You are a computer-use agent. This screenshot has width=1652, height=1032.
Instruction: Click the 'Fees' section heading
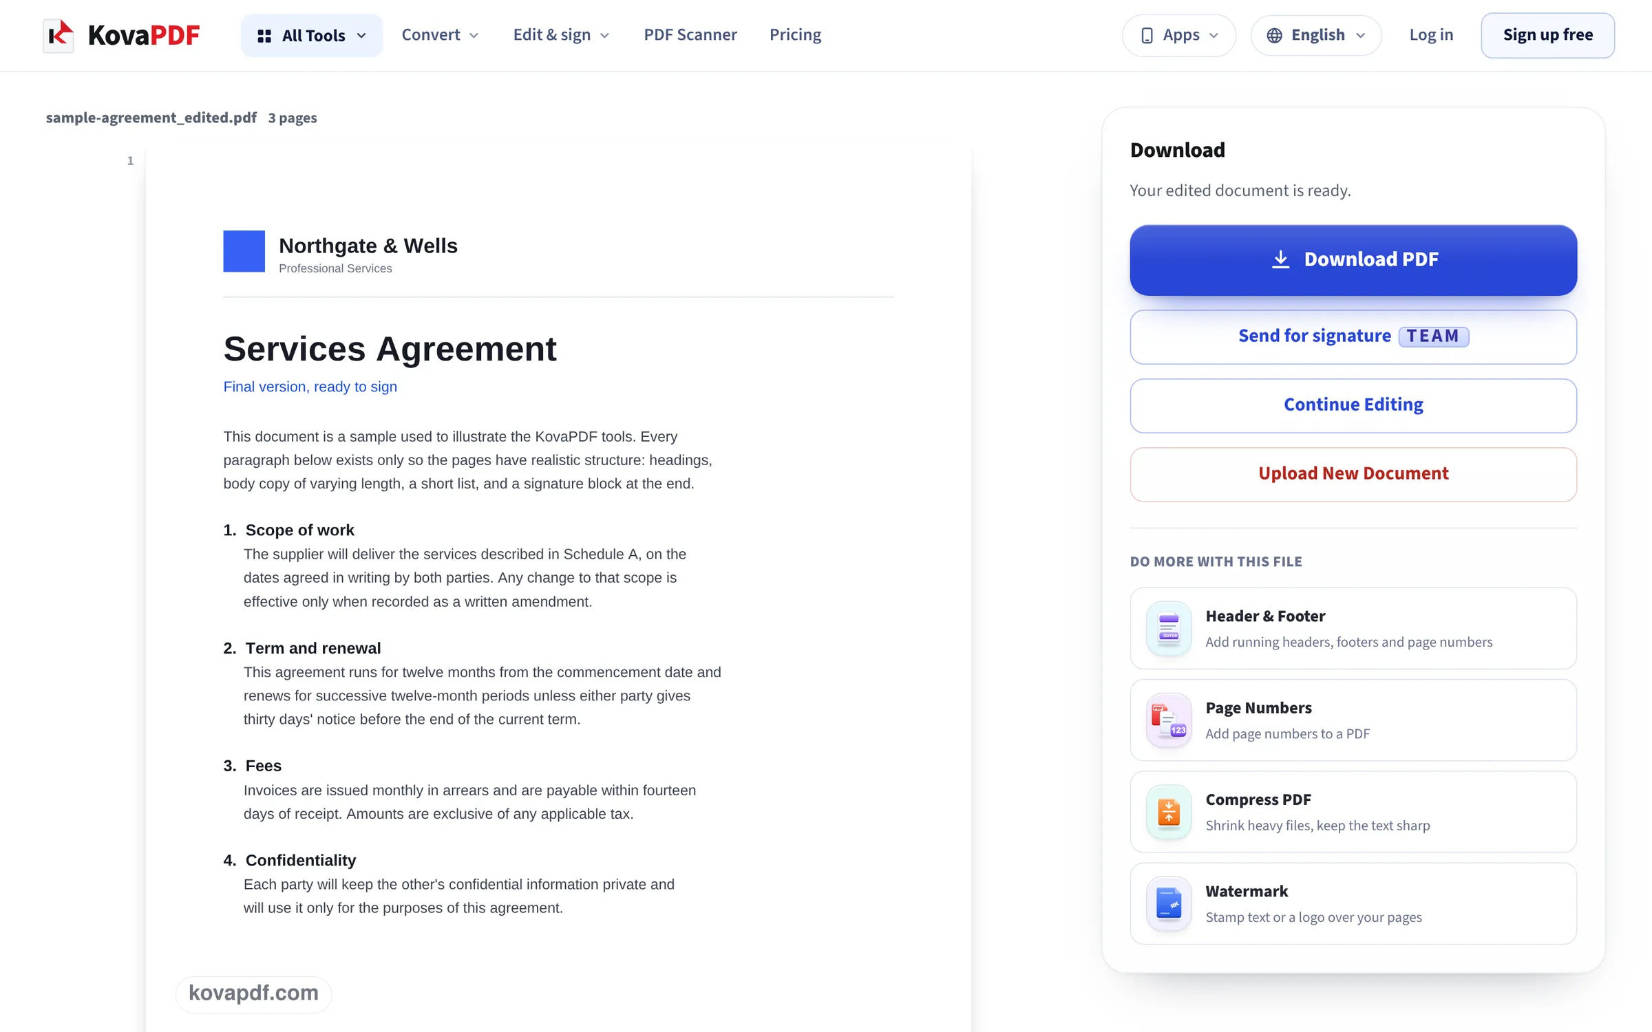263,766
